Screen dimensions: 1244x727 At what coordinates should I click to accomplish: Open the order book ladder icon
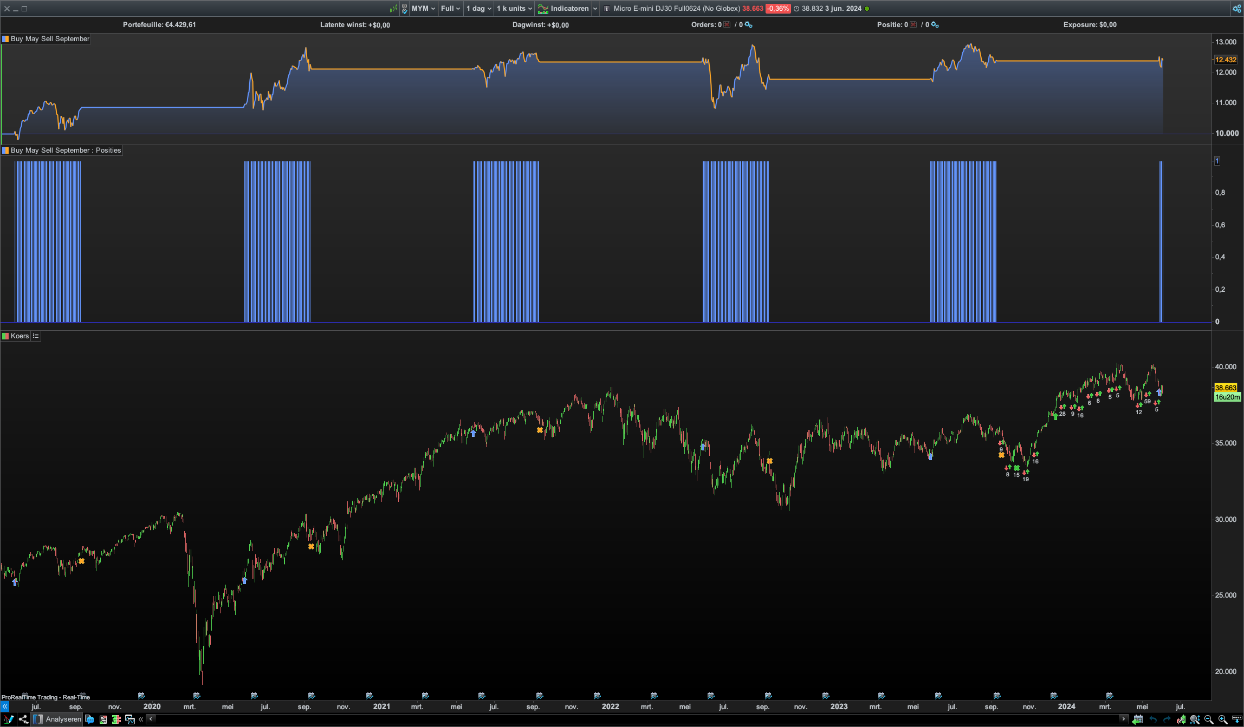116,719
